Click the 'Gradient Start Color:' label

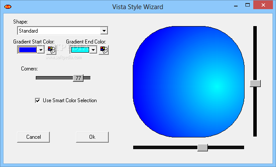coord(34,42)
